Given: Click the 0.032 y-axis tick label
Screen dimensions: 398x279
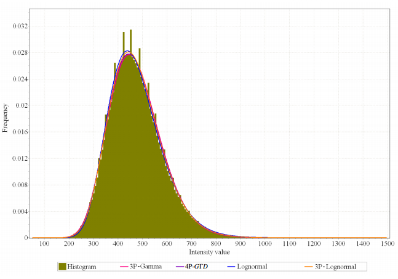Looking at the screenshot, I should pyautogui.click(x=20, y=26).
